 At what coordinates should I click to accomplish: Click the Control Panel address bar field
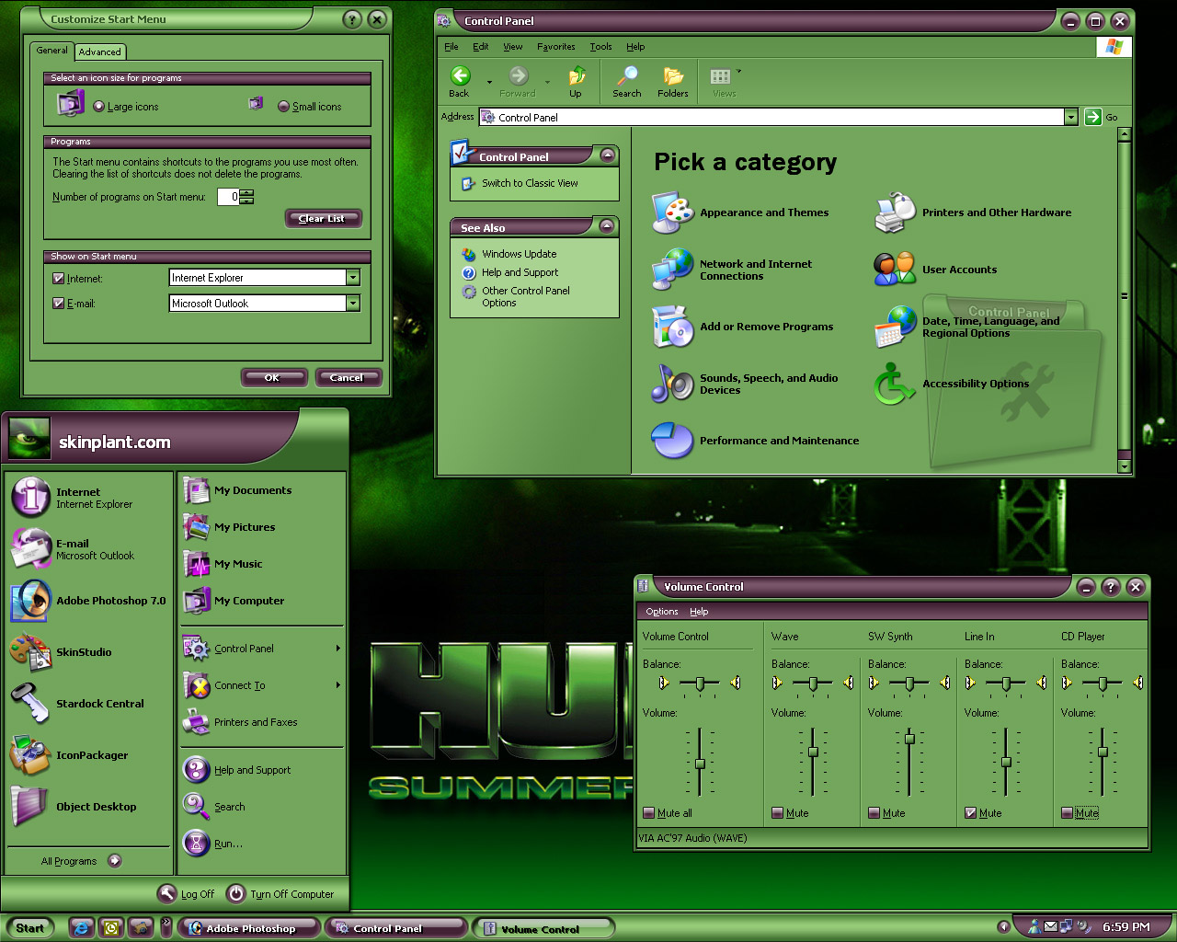(x=772, y=118)
